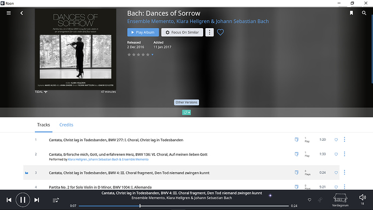Favorite track 3 with its heart
The height and width of the screenshot is (210, 373).
336,173
